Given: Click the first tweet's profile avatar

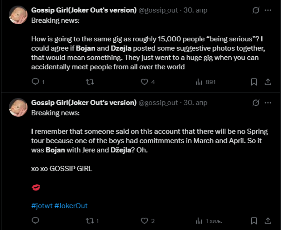Looking at the screenshot, I should pos(18,15).
